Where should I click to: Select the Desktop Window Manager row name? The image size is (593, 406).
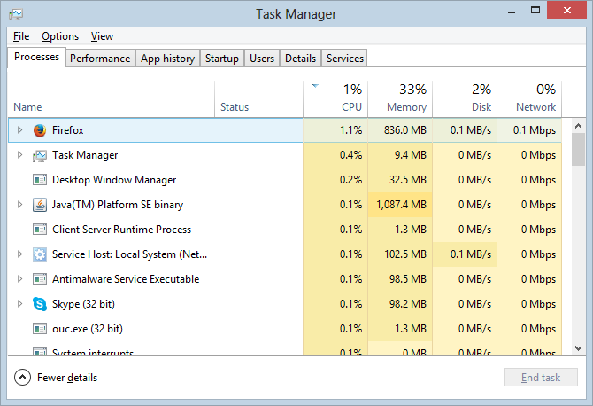[x=114, y=180]
